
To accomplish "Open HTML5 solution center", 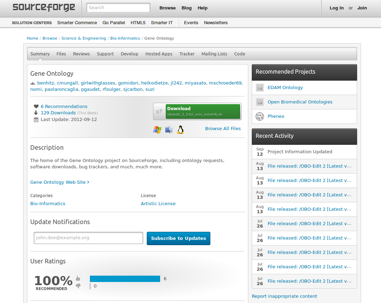I will (138, 22).
